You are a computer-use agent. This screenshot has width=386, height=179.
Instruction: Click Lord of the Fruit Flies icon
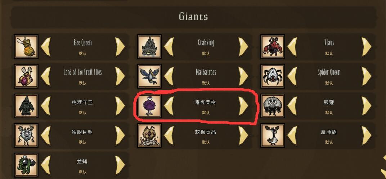pos(26,76)
